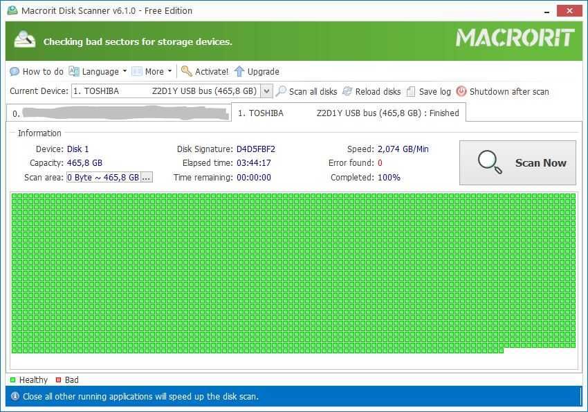Click the red Bad legend square

pyautogui.click(x=58, y=380)
